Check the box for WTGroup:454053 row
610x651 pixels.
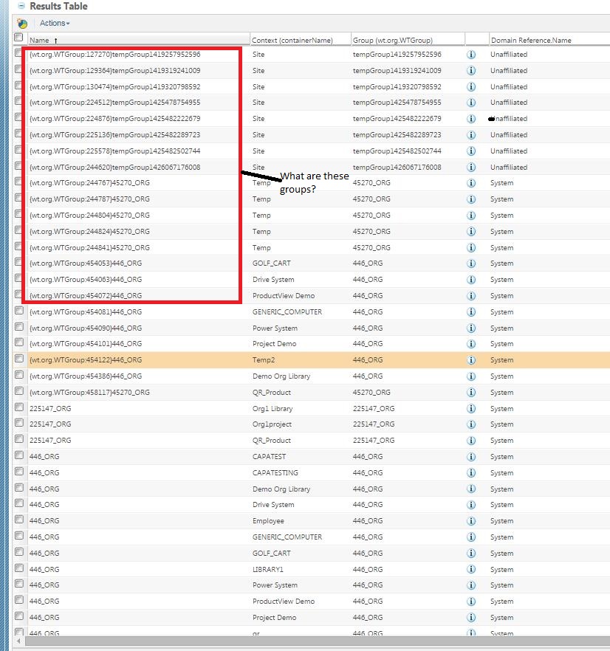18,261
